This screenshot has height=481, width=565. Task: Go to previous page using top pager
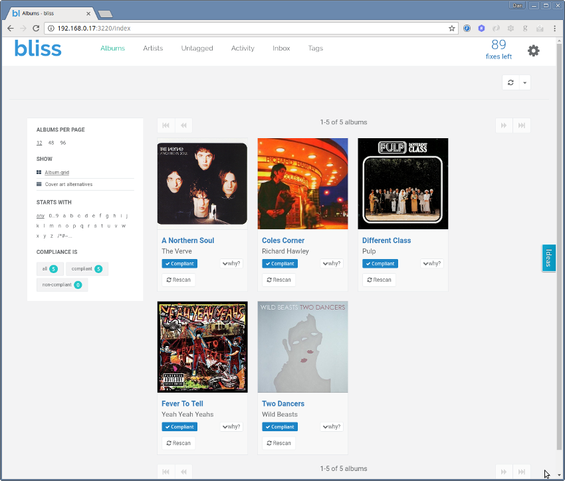click(x=183, y=126)
